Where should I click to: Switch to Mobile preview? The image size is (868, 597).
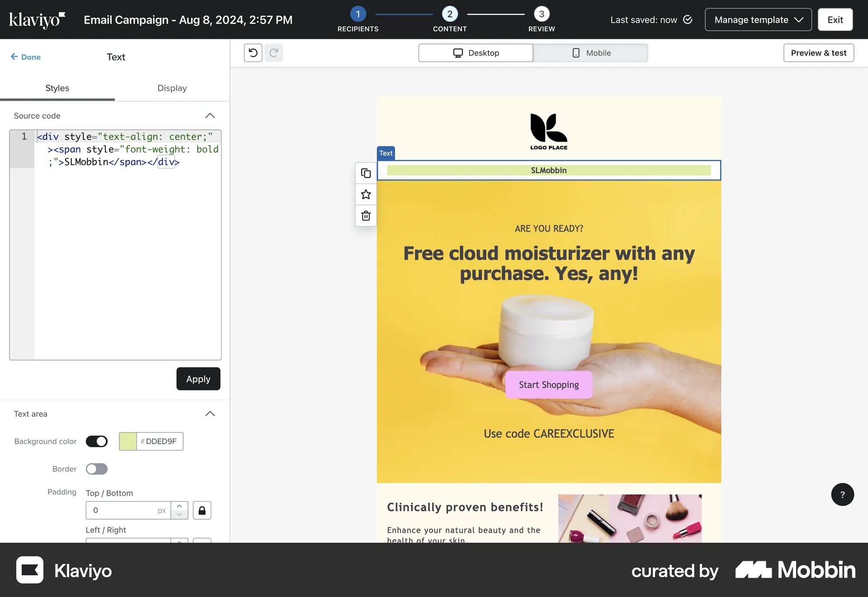pos(591,52)
